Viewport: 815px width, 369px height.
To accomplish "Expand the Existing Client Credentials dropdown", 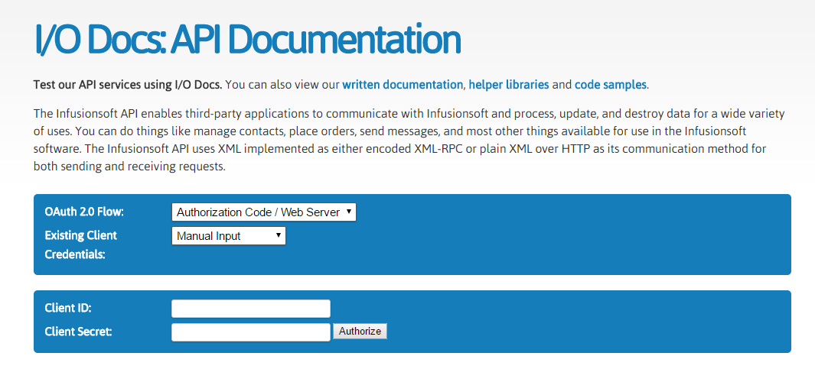I will 229,235.
